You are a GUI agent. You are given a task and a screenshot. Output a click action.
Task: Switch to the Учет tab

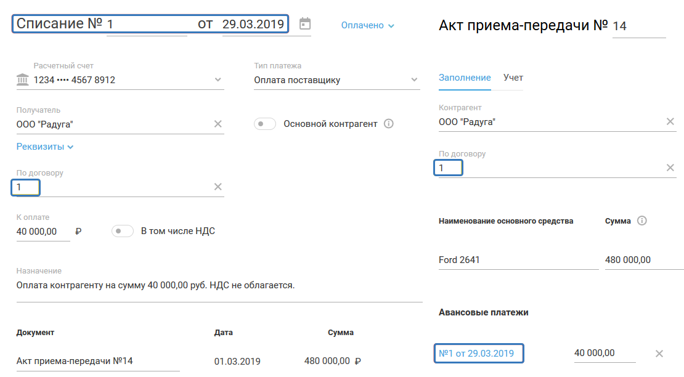513,78
